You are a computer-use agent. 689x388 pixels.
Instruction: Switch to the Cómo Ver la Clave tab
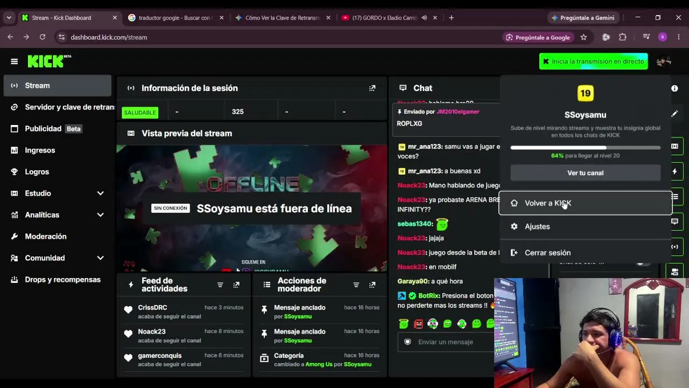pyautogui.click(x=283, y=18)
